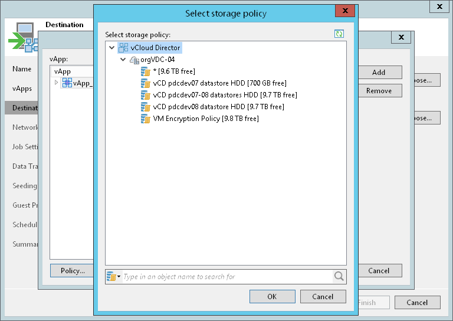
Task: Click the refresh icon above the tree
Action: [339, 34]
